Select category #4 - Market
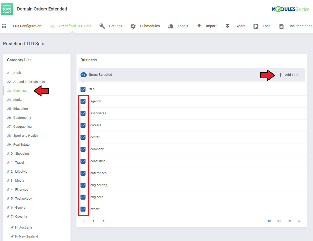The height and width of the screenshot is (241, 313). [15, 100]
